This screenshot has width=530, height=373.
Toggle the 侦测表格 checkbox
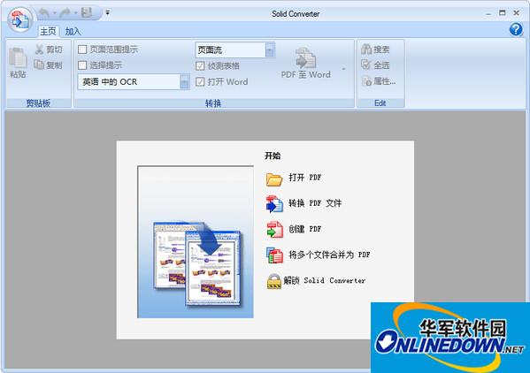click(200, 65)
